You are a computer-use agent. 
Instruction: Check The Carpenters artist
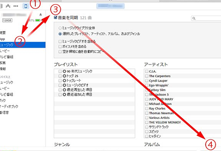tap(147, 76)
